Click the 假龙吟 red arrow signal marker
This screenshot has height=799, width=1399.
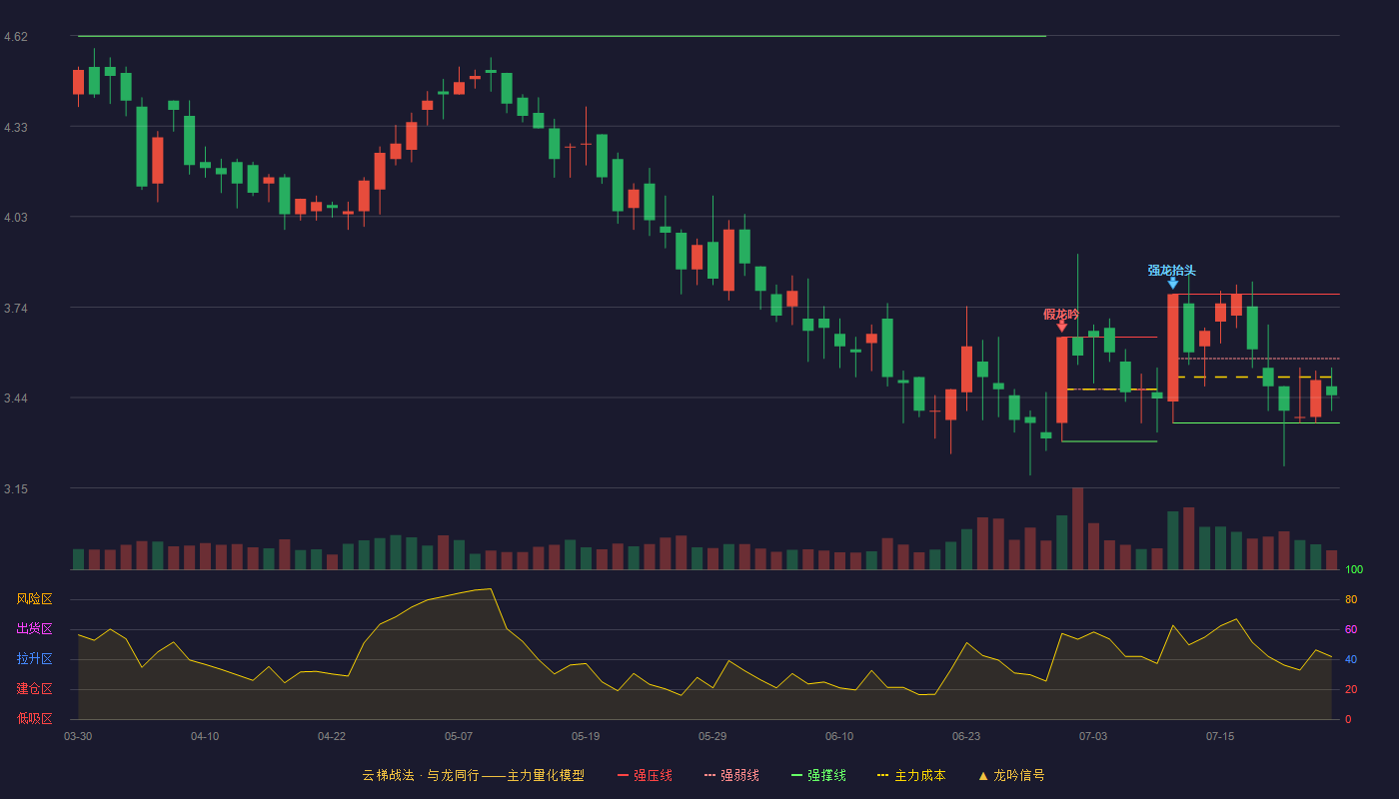[x=1061, y=326]
